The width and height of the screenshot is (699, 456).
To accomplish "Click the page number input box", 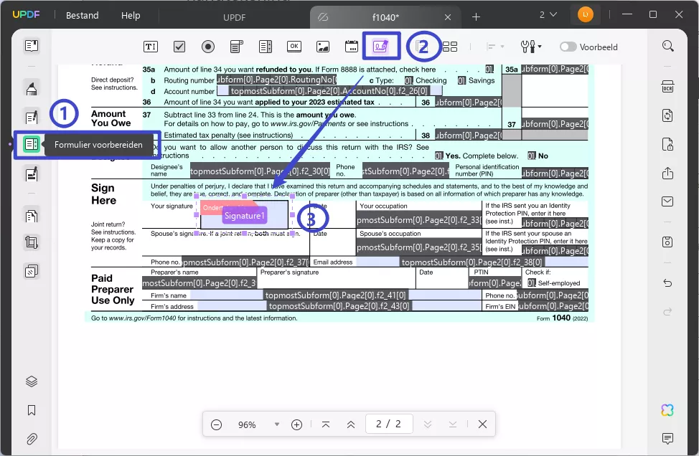I will point(388,424).
